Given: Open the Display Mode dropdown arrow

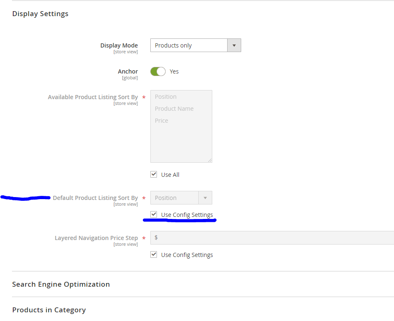Looking at the screenshot, I should pos(234,45).
